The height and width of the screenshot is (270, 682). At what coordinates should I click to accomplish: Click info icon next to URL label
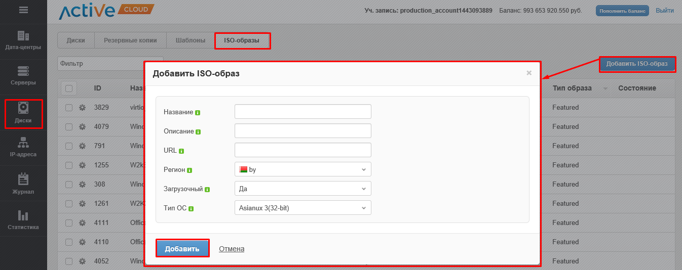pos(181,151)
